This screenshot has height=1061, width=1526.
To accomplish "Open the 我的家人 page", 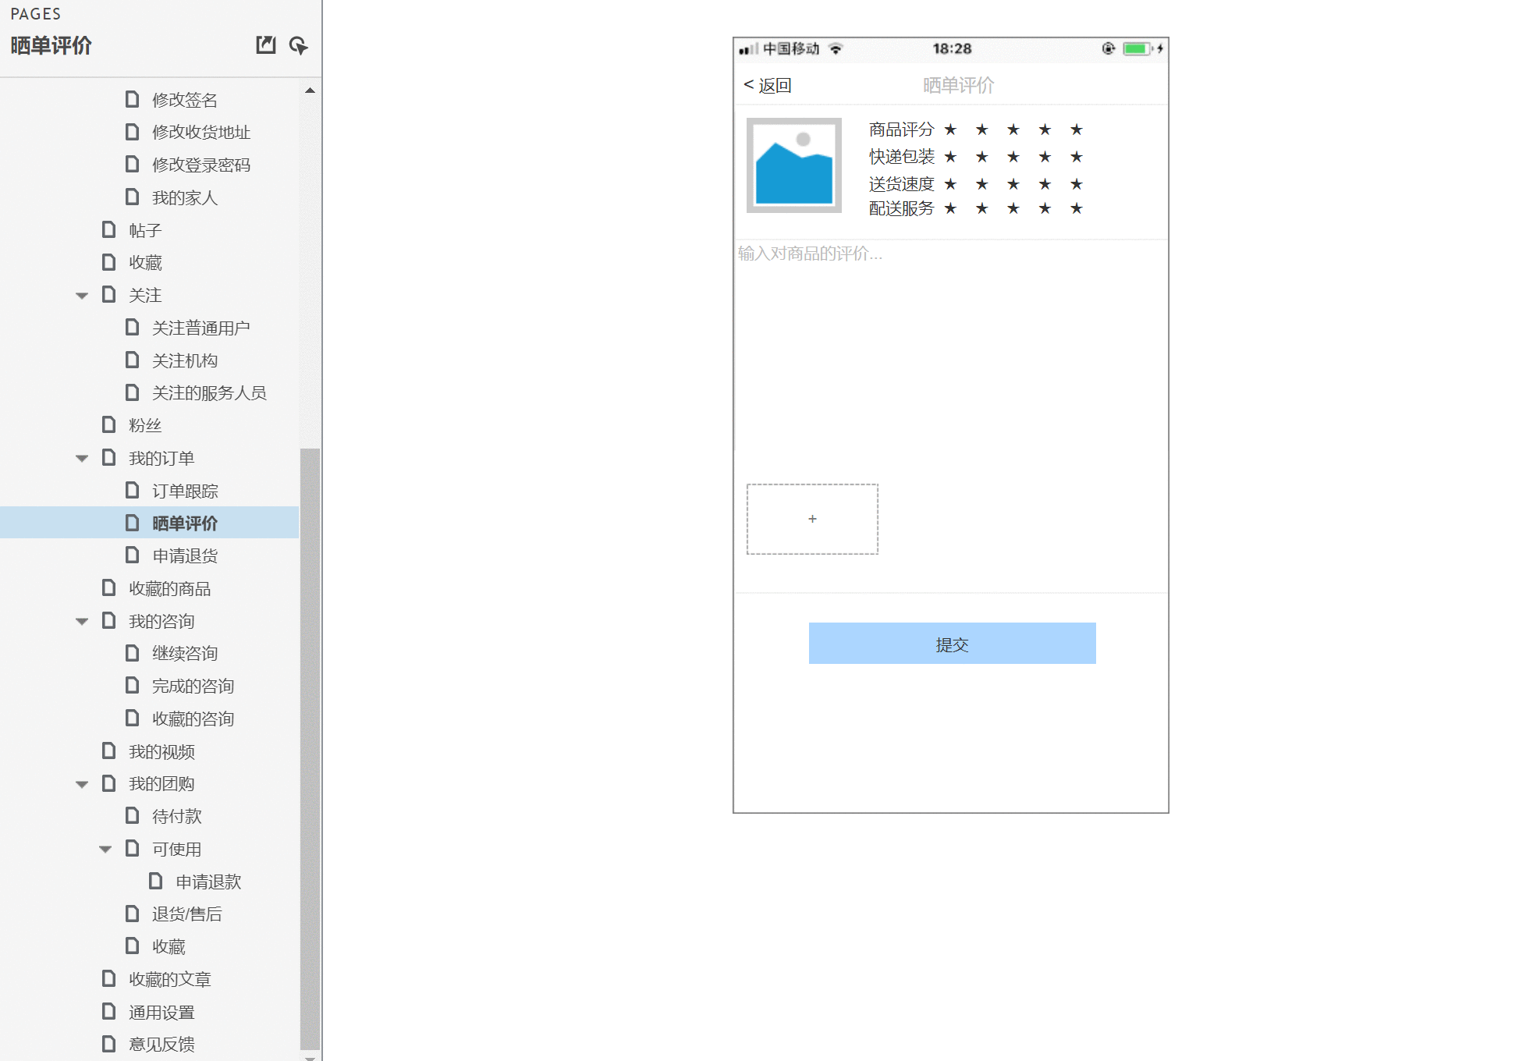I will (185, 197).
